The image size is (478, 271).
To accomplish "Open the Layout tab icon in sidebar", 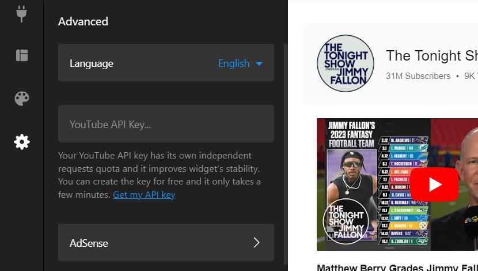I will click(22, 55).
